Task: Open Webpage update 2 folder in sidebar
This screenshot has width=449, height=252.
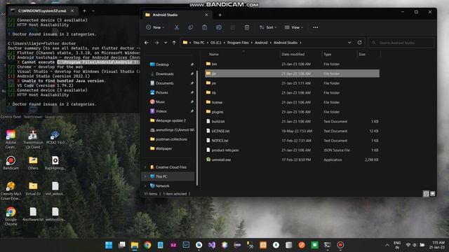Action: (x=169, y=120)
